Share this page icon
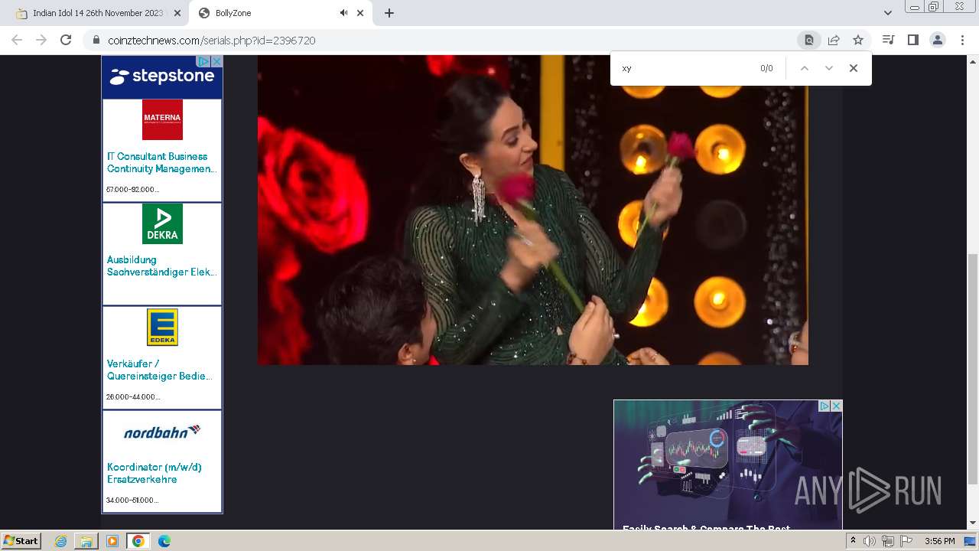Image resolution: width=979 pixels, height=551 pixels. pyautogui.click(x=834, y=40)
